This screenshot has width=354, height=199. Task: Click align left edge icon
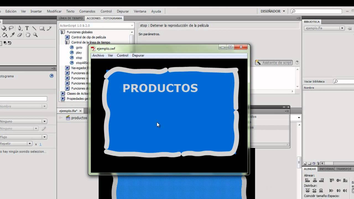click(x=307, y=180)
